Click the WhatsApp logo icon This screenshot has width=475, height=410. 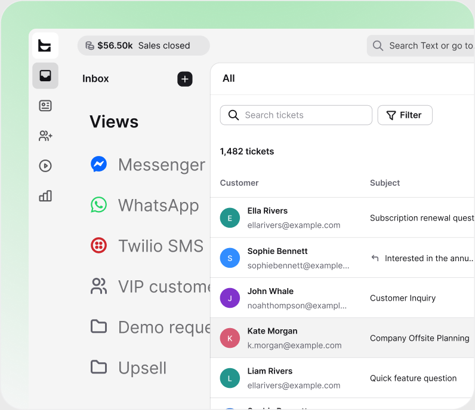(98, 205)
